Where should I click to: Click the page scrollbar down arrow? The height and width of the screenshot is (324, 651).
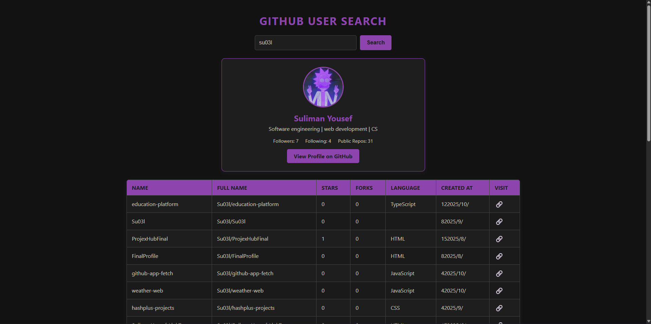pos(648,321)
